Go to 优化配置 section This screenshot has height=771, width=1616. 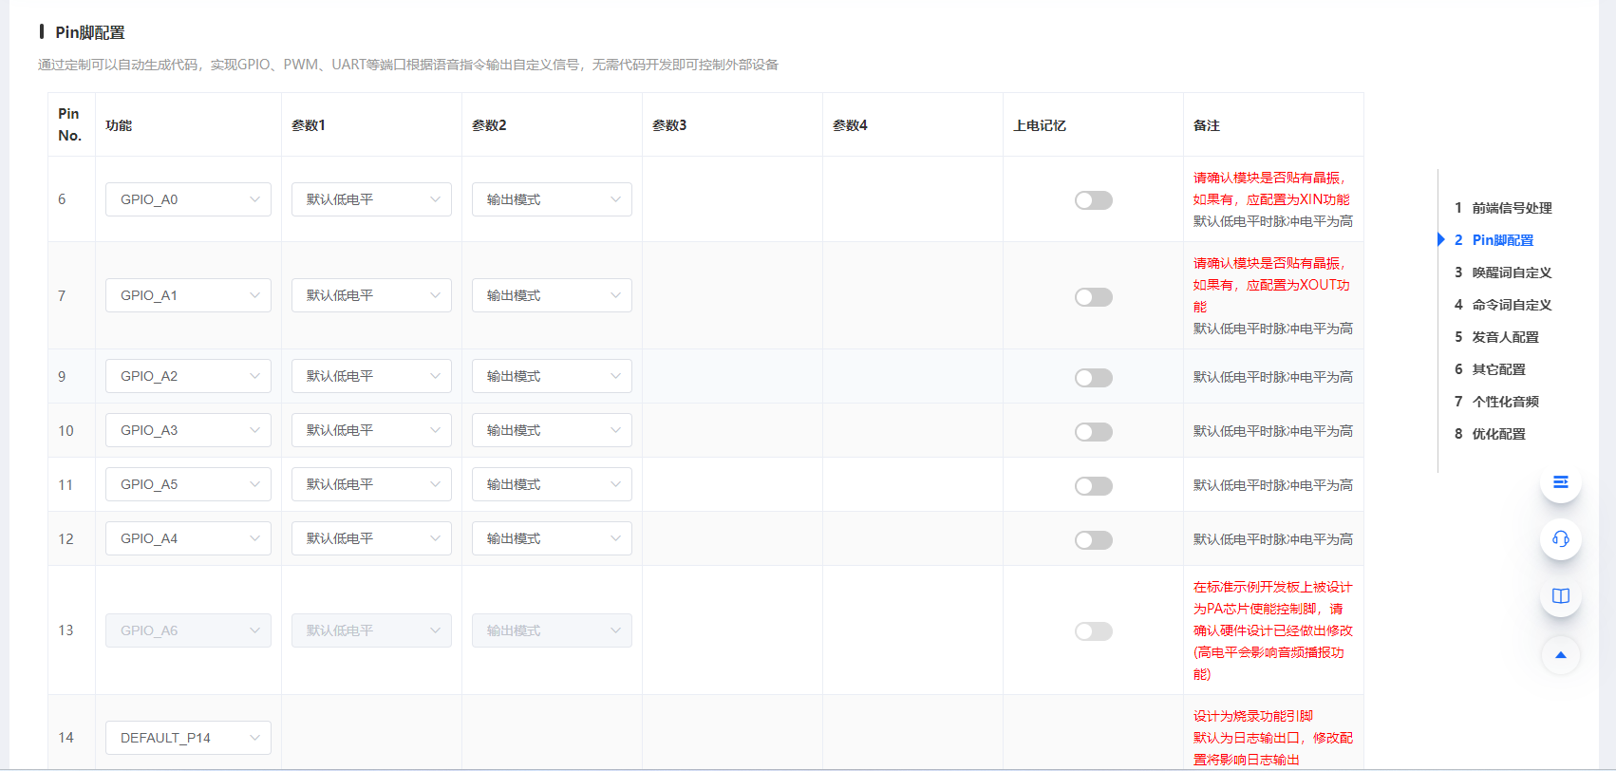(x=1498, y=434)
